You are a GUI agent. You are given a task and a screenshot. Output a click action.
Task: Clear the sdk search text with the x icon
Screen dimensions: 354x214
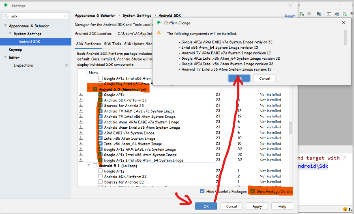pyautogui.click(x=65, y=16)
